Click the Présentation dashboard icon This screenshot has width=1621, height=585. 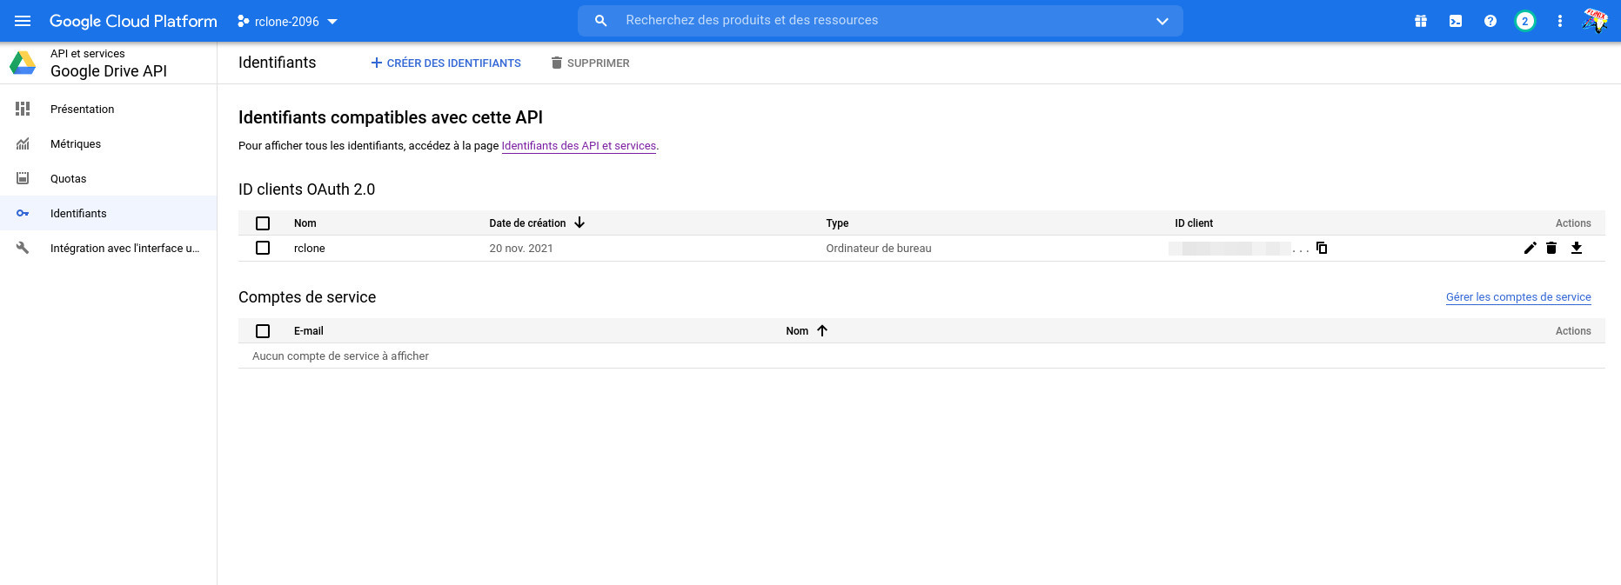pos(23,109)
